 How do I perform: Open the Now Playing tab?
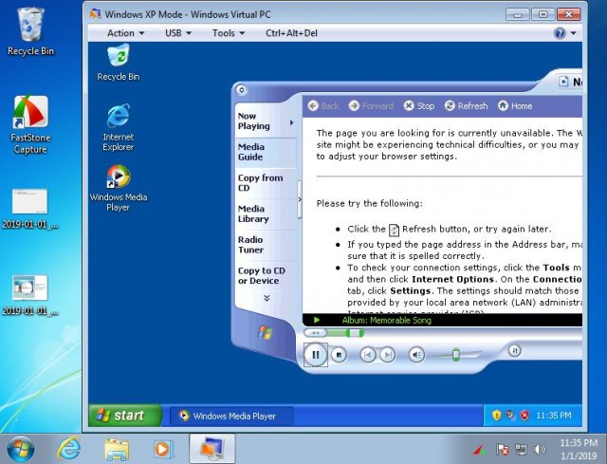254,121
